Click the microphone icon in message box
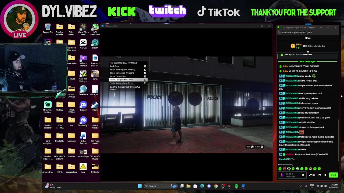 282,175
